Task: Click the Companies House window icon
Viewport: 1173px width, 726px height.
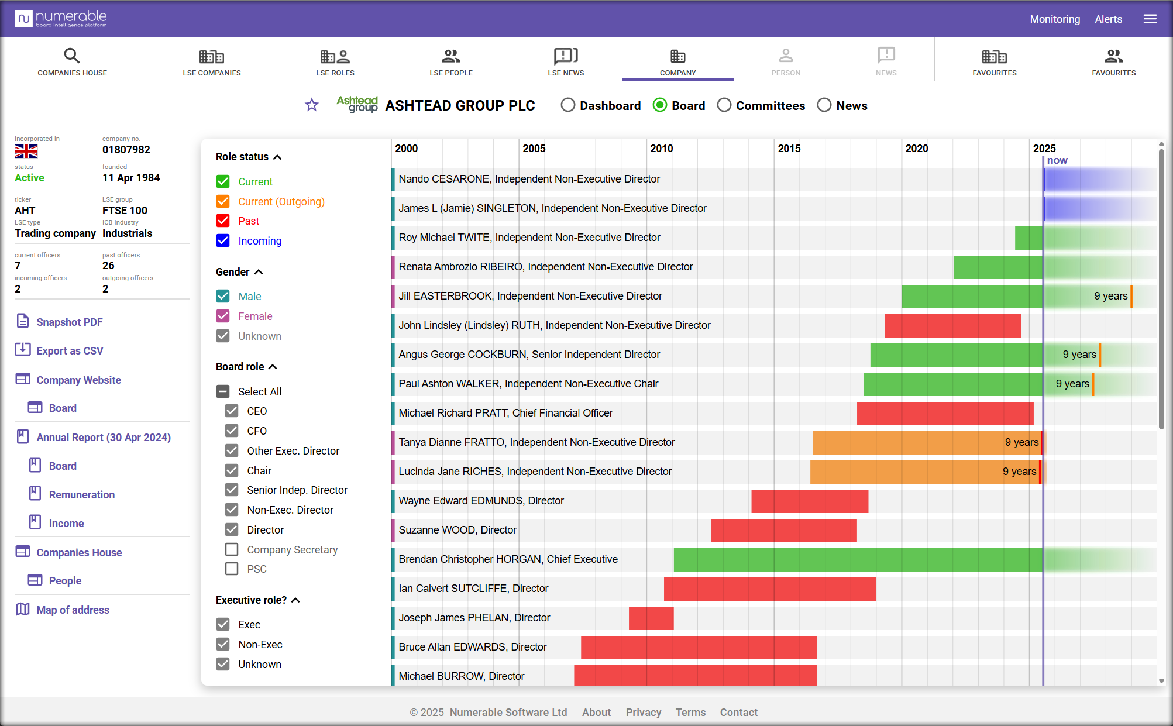Action: click(23, 552)
